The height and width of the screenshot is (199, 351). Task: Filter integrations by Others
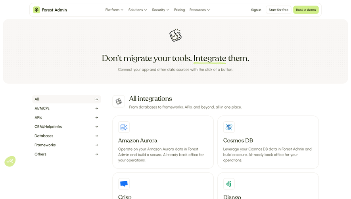pyautogui.click(x=67, y=154)
